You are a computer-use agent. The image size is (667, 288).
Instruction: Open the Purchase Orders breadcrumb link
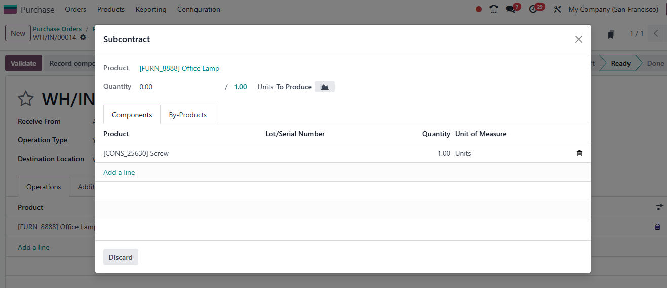57,29
